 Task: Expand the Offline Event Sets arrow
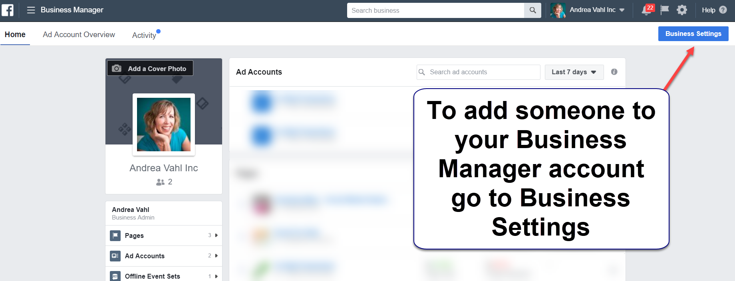click(217, 276)
